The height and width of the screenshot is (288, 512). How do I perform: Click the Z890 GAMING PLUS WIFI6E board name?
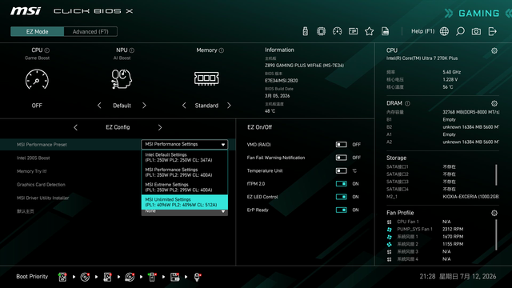coord(304,66)
